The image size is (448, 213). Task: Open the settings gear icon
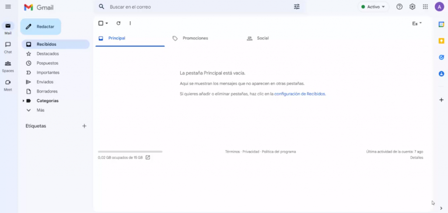(412, 7)
